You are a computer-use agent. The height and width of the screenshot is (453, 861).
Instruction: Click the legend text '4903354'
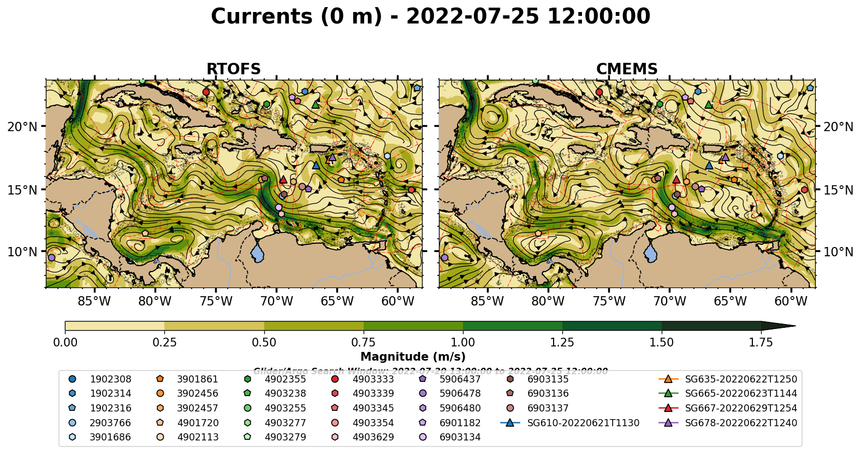[x=373, y=422]
